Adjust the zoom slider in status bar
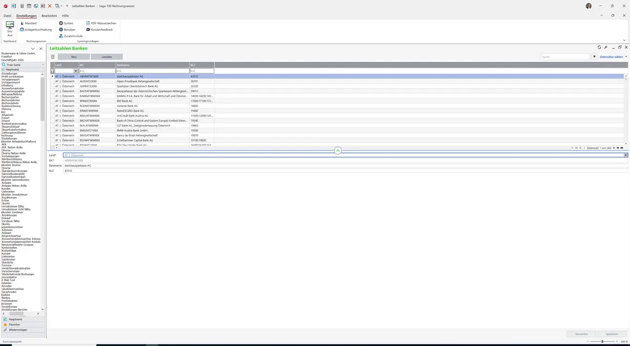Viewport: 630px width, 346px height. pos(603,341)
